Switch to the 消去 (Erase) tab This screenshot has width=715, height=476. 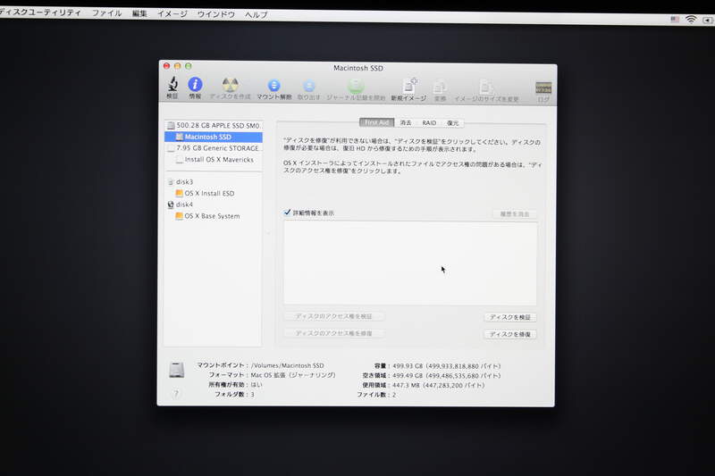(406, 122)
